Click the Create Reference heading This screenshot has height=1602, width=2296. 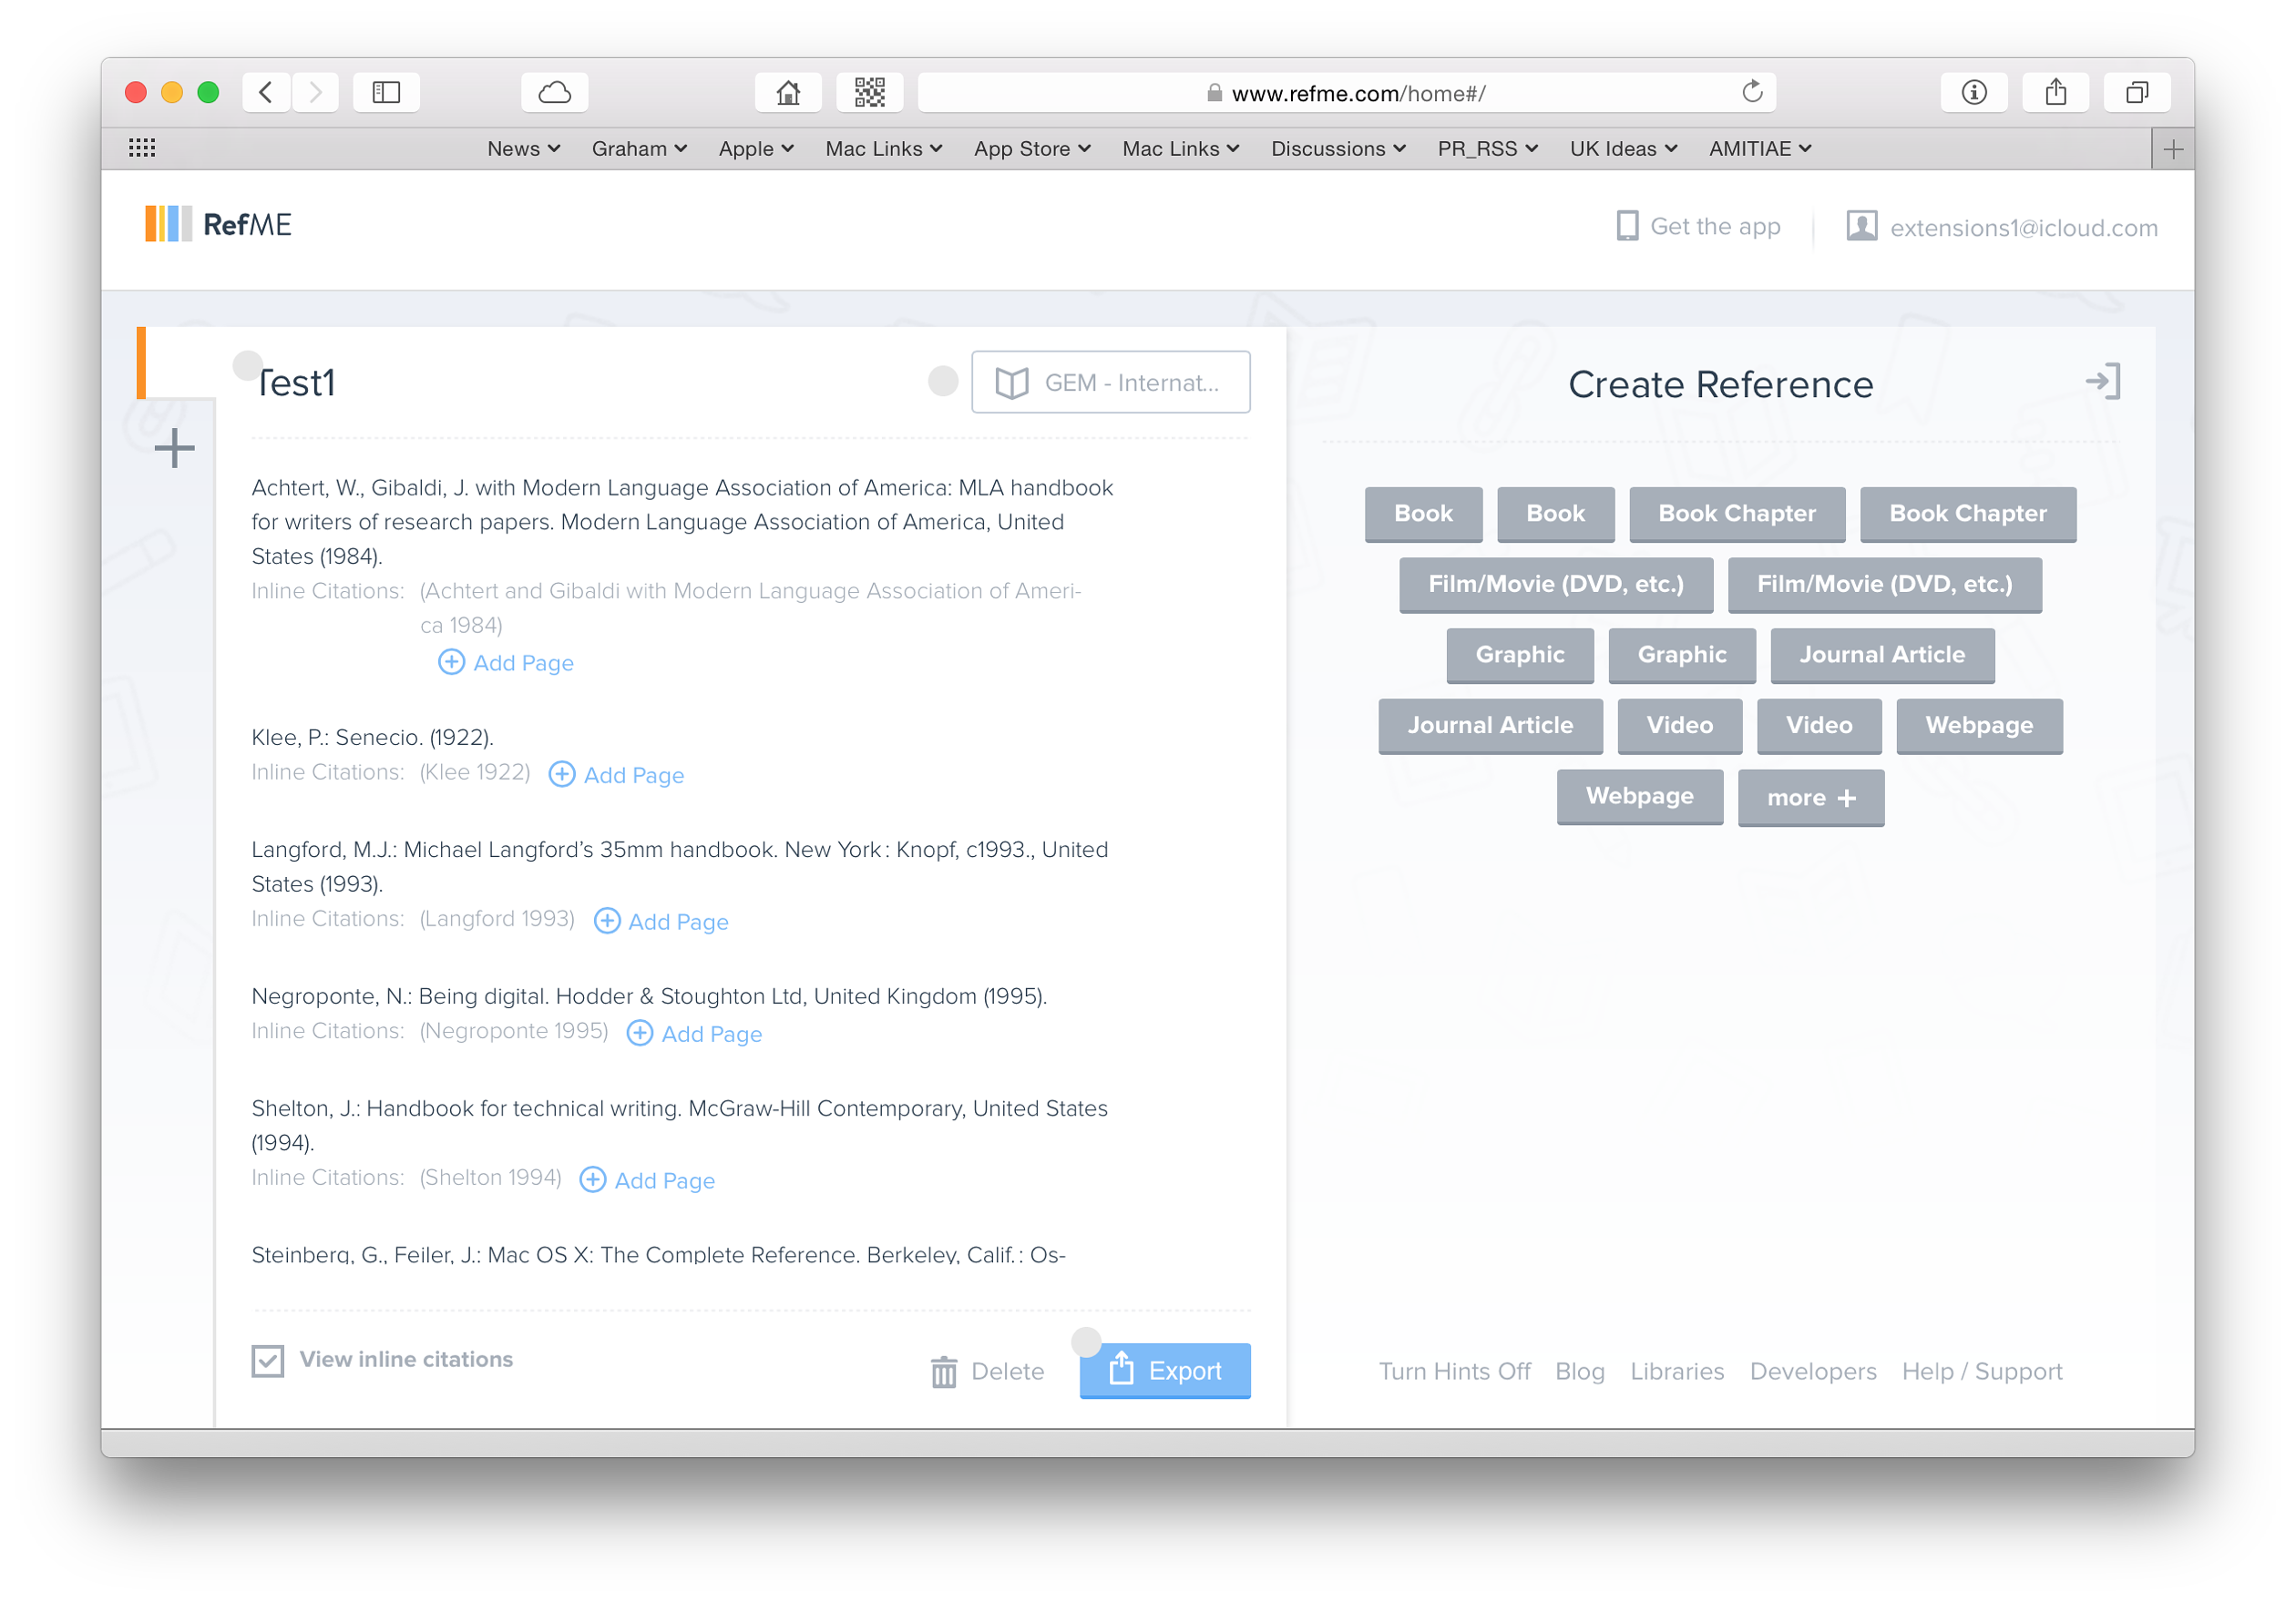pos(1720,384)
